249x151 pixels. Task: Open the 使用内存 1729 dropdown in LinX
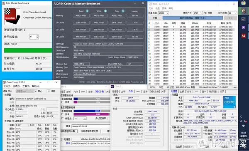tap(198, 13)
